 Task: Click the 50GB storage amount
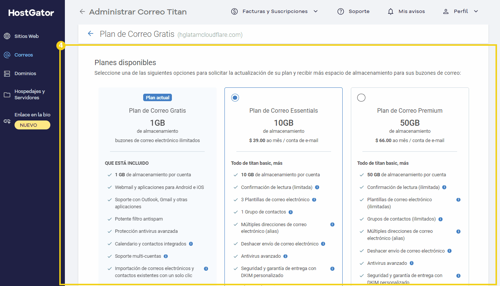[x=410, y=123]
